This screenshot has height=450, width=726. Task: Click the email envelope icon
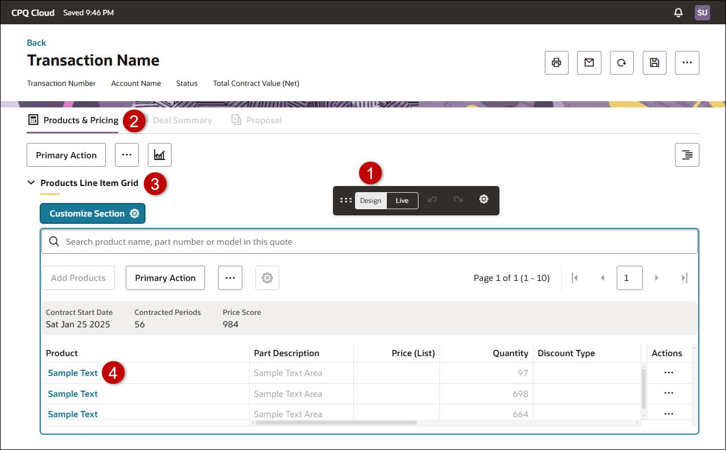[x=589, y=63]
